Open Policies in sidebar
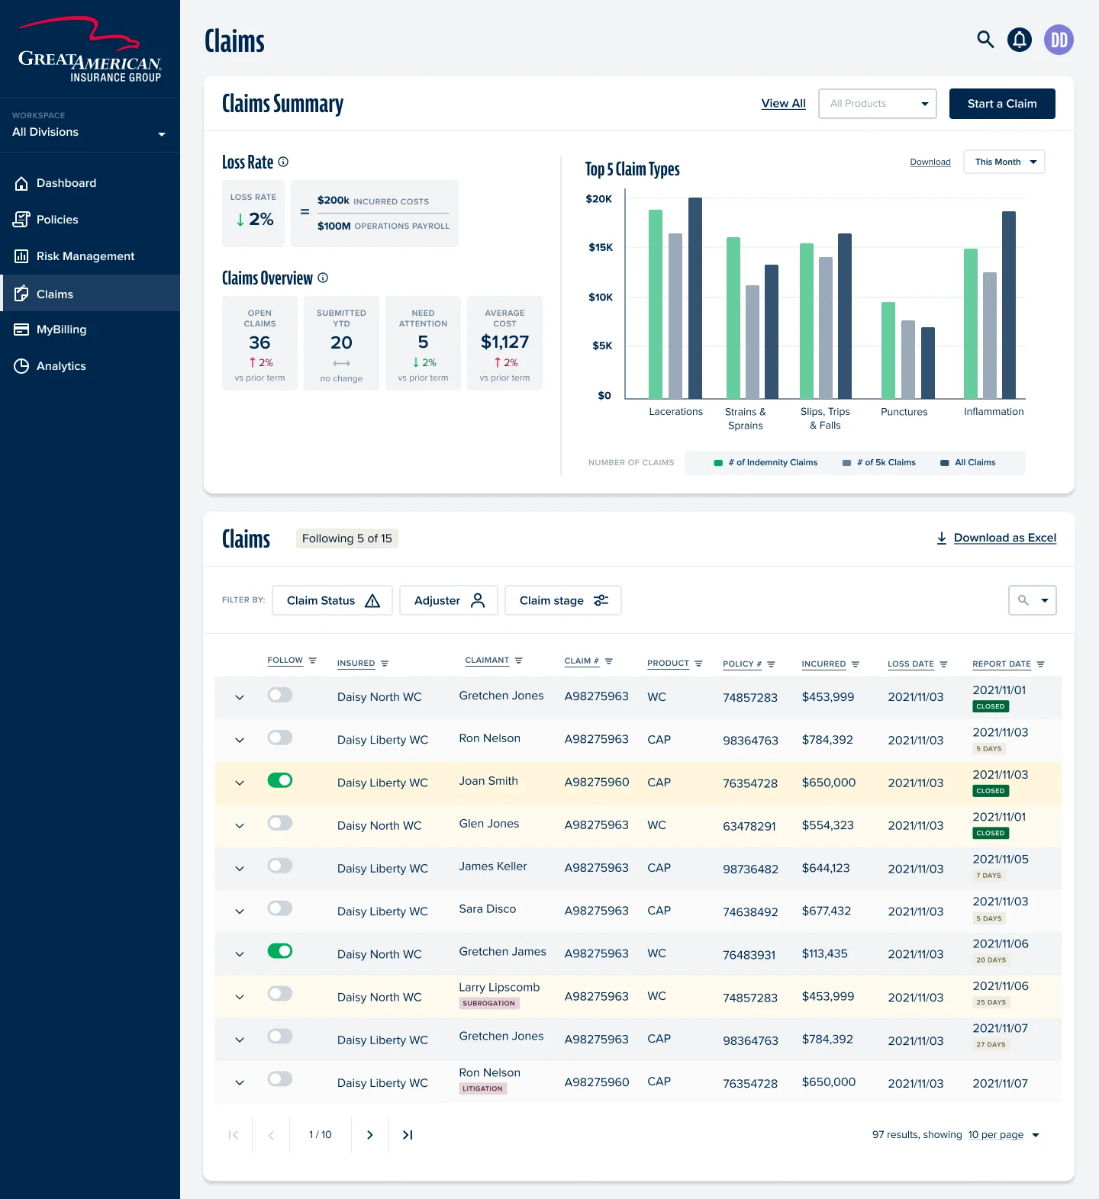The width and height of the screenshot is (1099, 1199). pyautogui.click(x=89, y=220)
